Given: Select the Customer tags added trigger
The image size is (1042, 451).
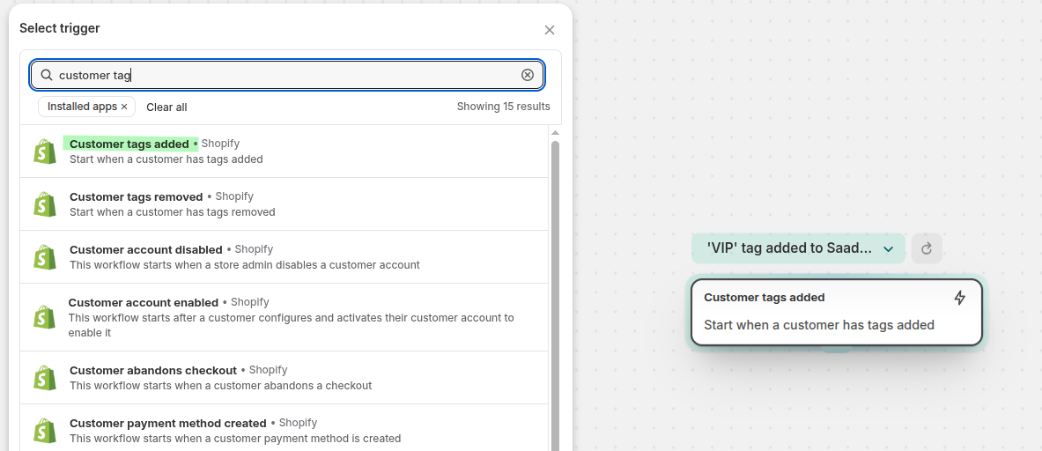Looking at the screenshot, I should click(x=129, y=144).
